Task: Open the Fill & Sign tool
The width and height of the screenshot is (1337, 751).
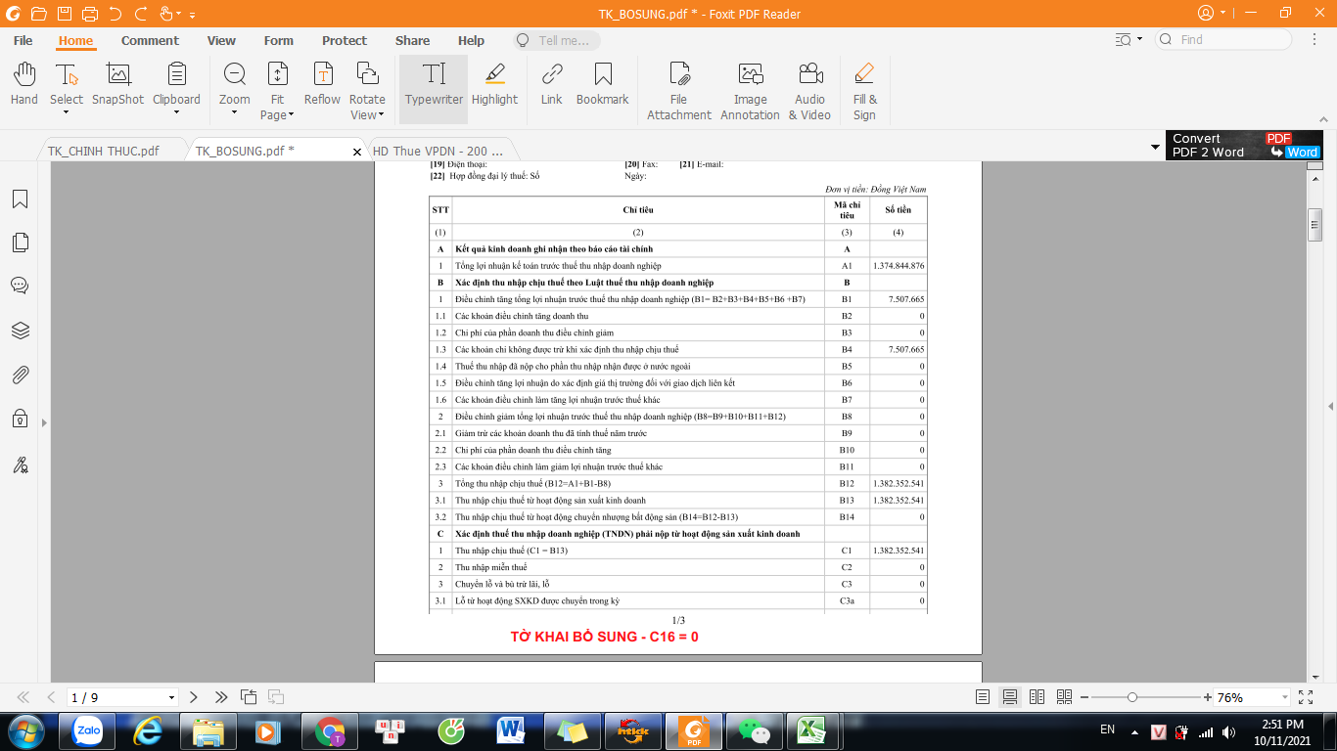Action: [x=864, y=88]
